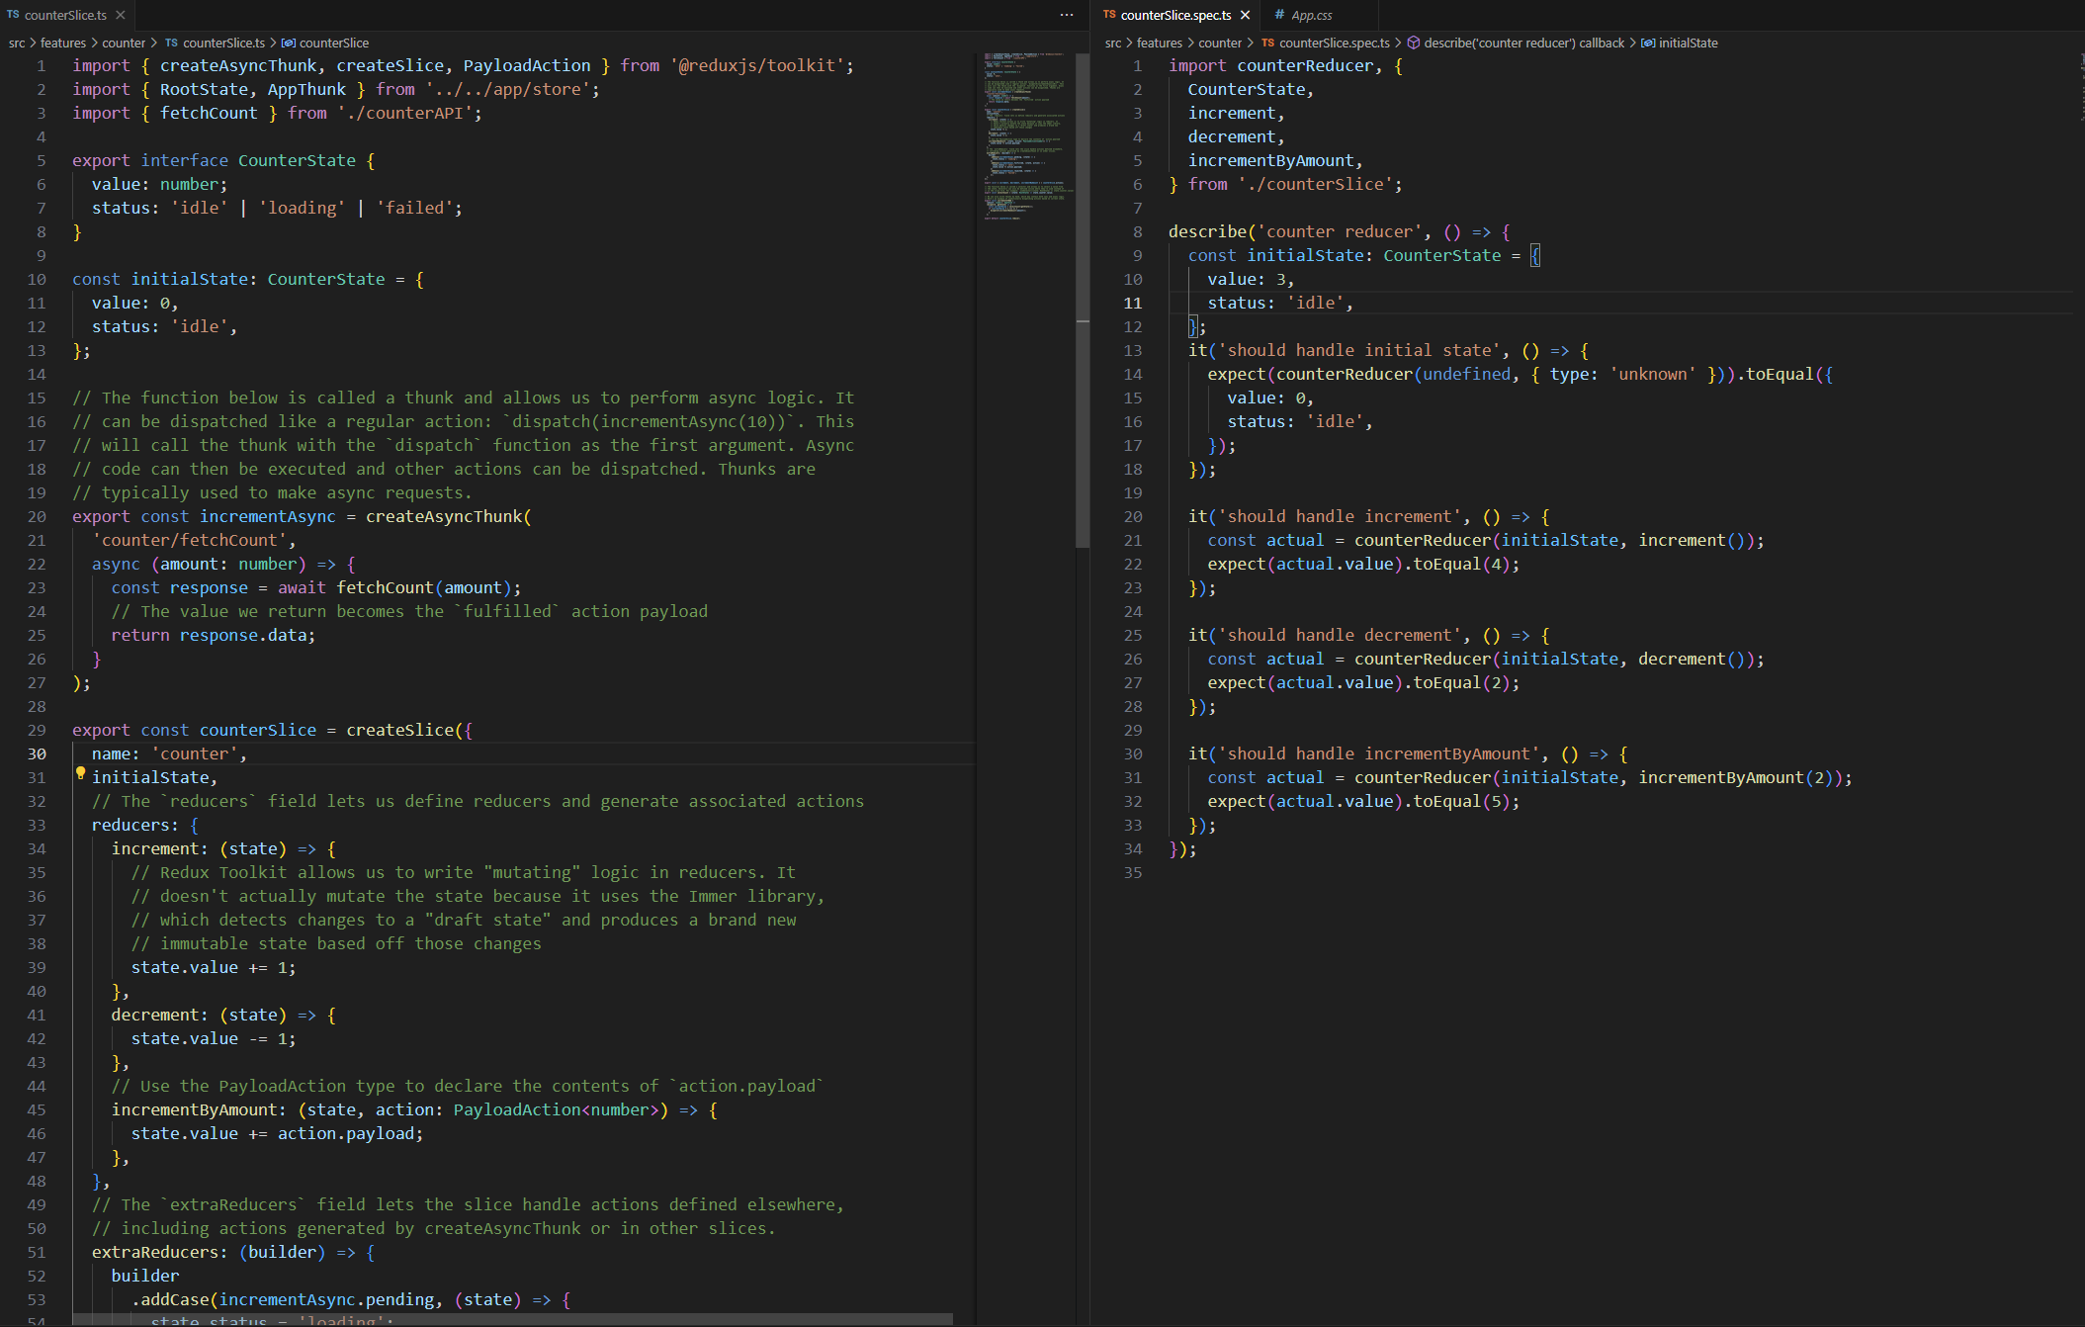2085x1327 pixels.
Task: Click 'incrementAsync' in the export const declaration
Action: click(268, 516)
